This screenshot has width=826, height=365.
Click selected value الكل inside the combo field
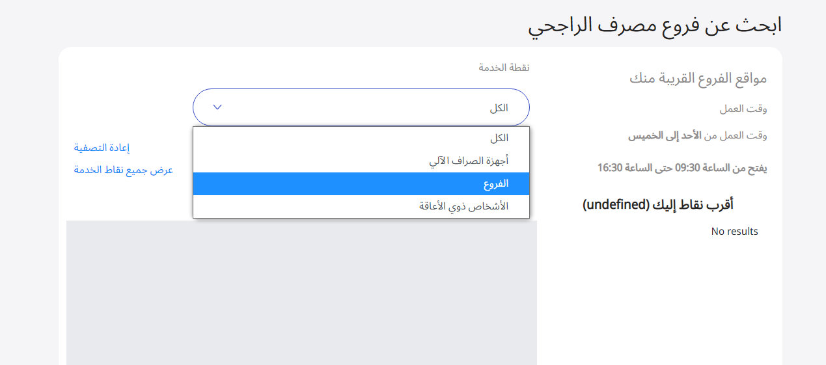point(499,107)
